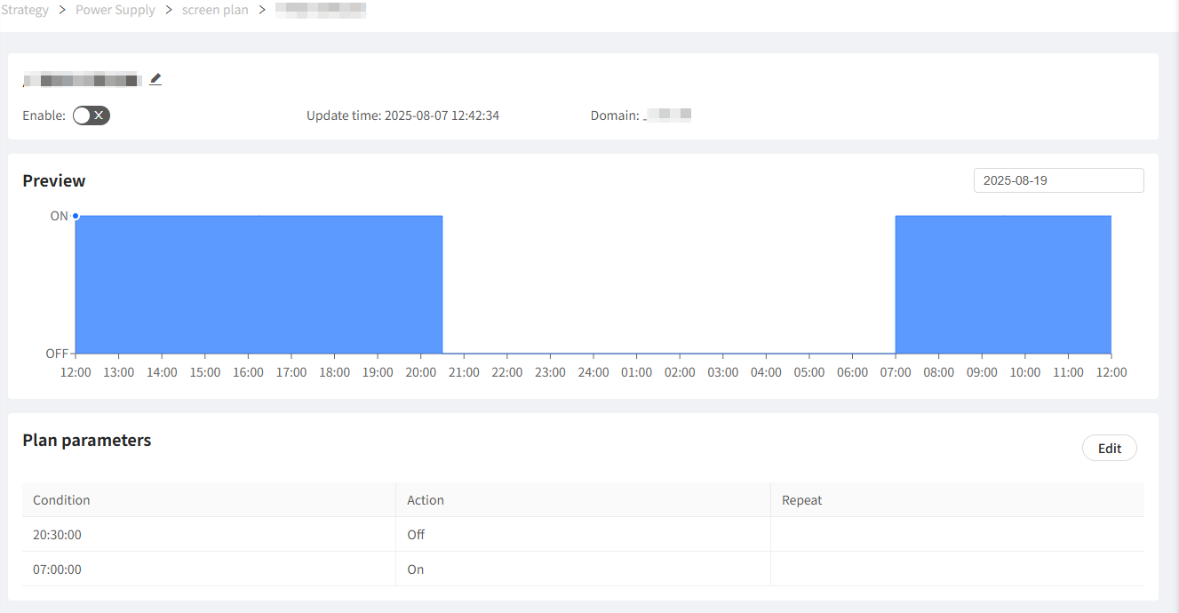
Task: Click the Preview heading
Action: [x=54, y=180]
